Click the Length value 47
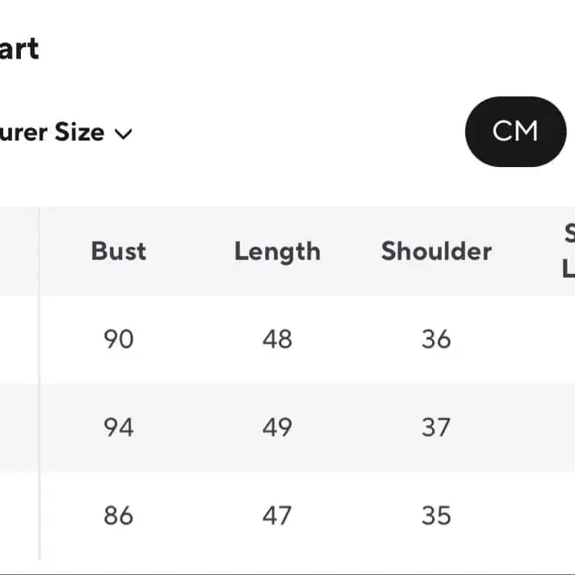 (277, 515)
